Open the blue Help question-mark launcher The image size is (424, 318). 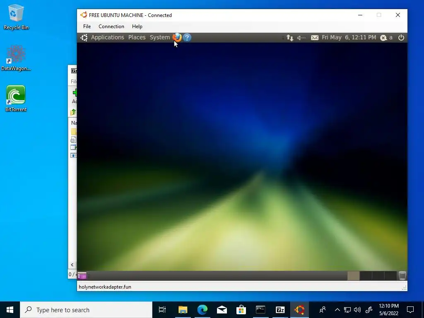[x=187, y=37]
